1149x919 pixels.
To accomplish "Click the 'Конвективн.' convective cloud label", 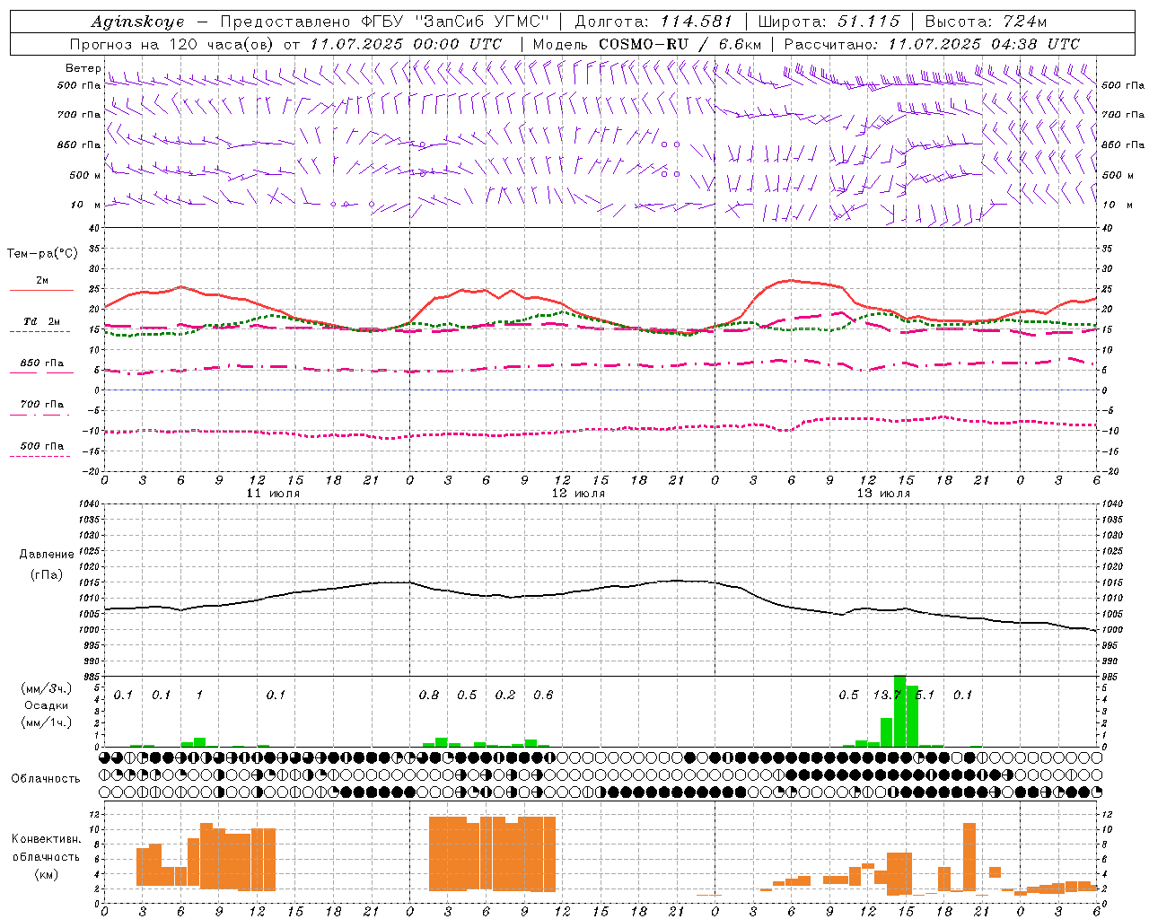I will (x=47, y=839).
